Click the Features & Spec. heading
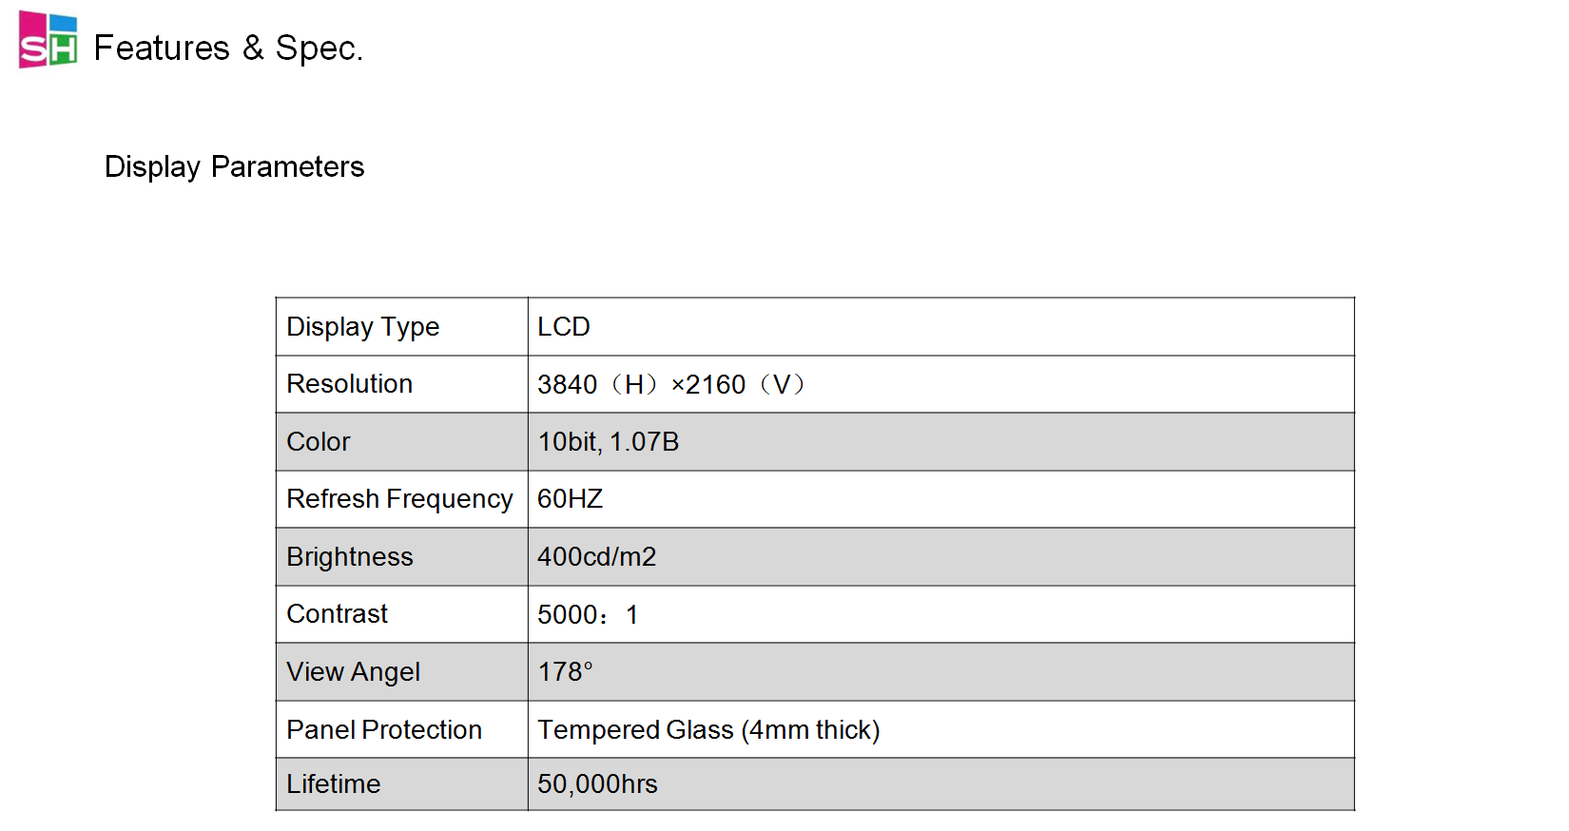1569x831 pixels. pyautogui.click(x=228, y=48)
